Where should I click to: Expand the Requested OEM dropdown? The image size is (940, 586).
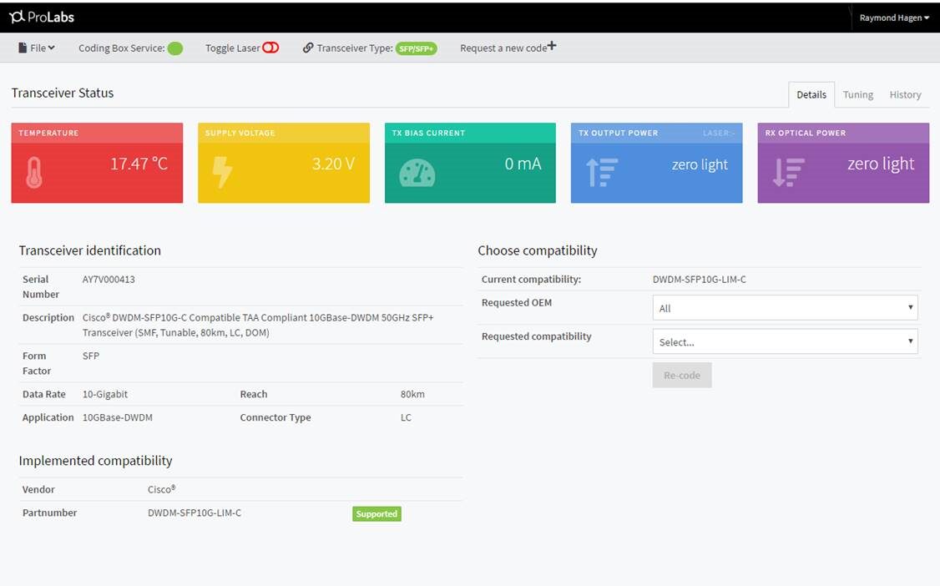tap(784, 308)
